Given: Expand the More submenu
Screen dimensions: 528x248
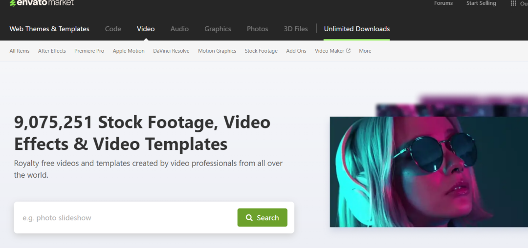Looking at the screenshot, I should pos(365,51).
